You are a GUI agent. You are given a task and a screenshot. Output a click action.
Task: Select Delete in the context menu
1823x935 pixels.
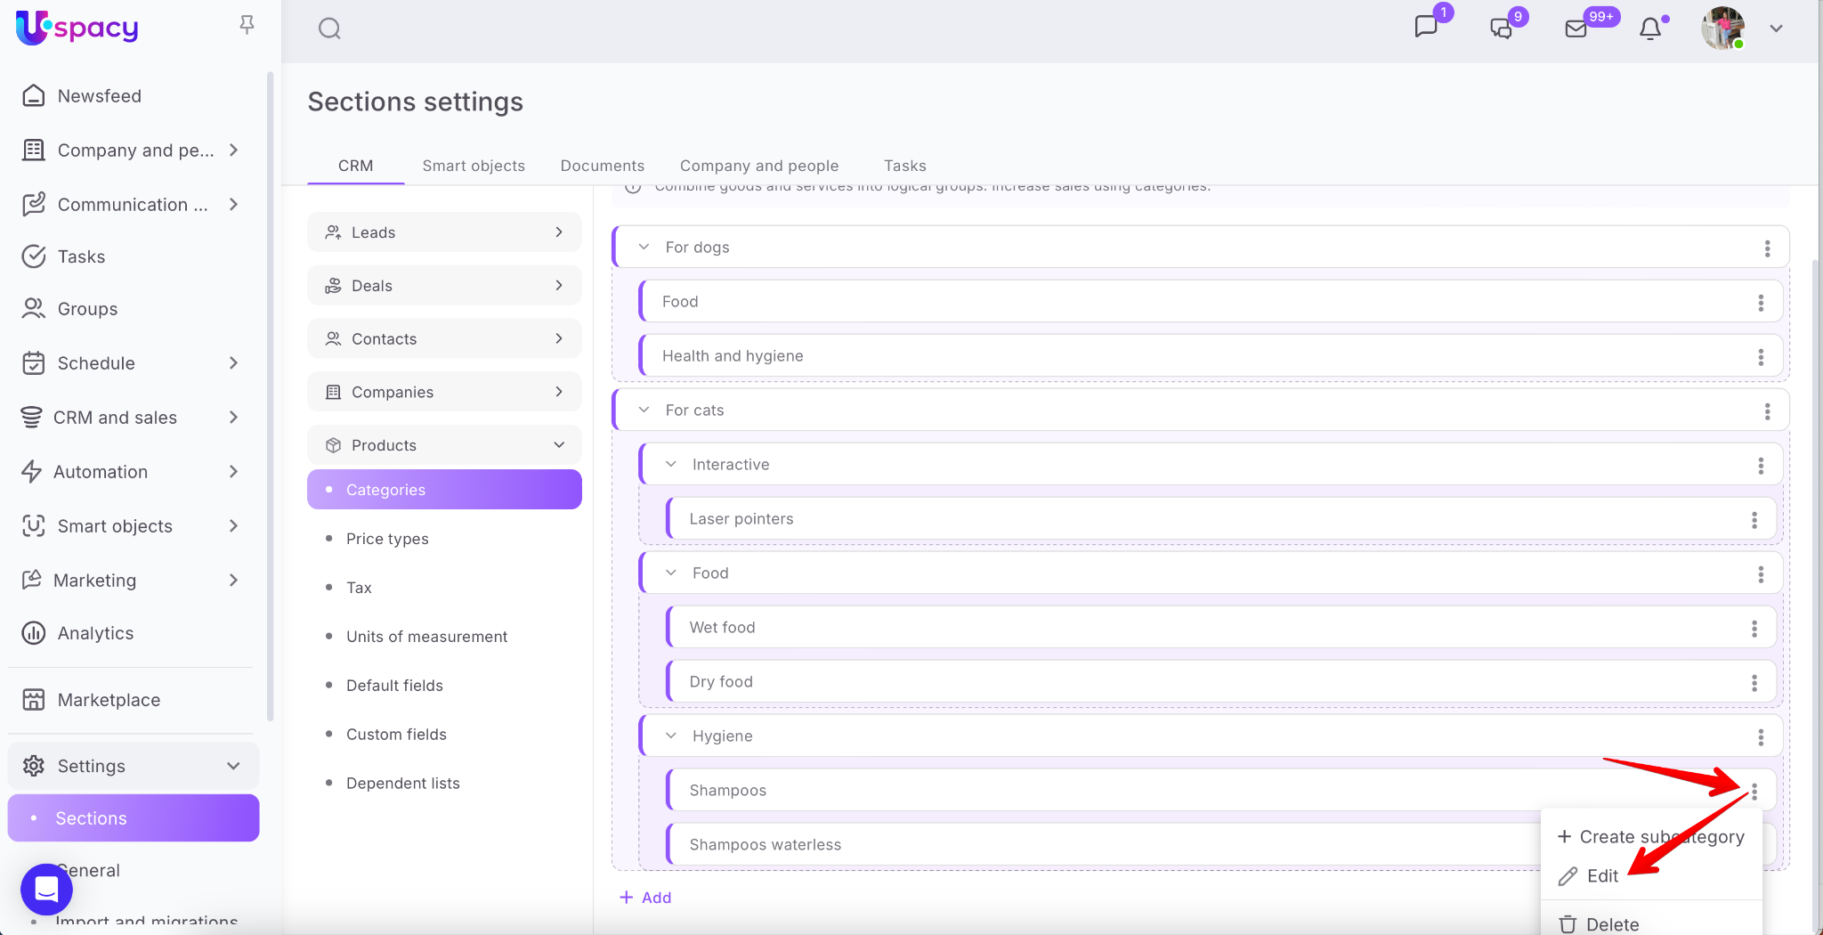[x=1611, y=924]
